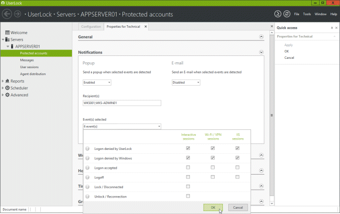Image resolution: width=340 pixels, height=214 pixels.
Task: Expand the Reports tree node
Action: (2, 81)
